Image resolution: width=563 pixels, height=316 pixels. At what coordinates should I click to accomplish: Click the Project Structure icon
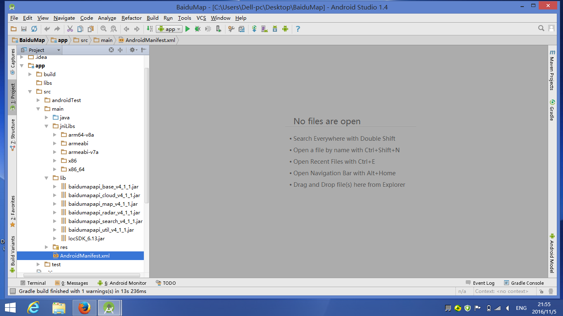[242, 29]
